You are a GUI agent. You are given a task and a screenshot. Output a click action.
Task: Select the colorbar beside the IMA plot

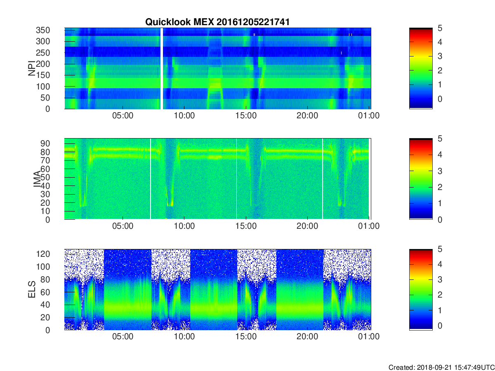click(x=421, y=179)
